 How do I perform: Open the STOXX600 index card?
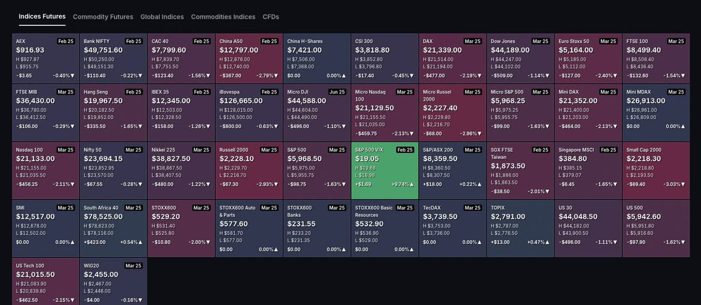coord(182,228)
